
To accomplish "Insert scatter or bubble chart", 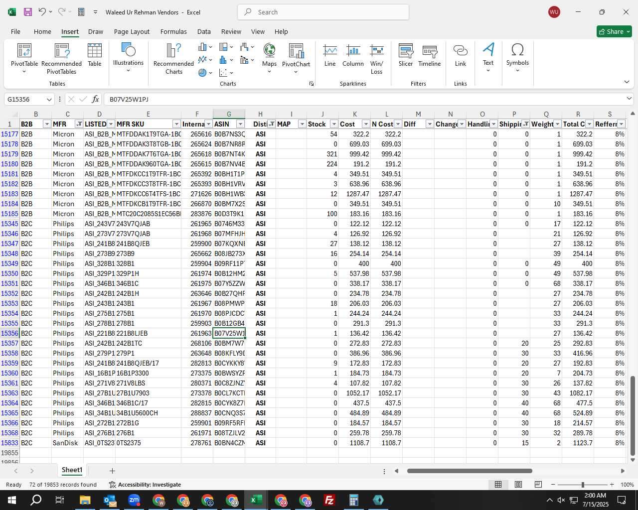I will (226, 73).
